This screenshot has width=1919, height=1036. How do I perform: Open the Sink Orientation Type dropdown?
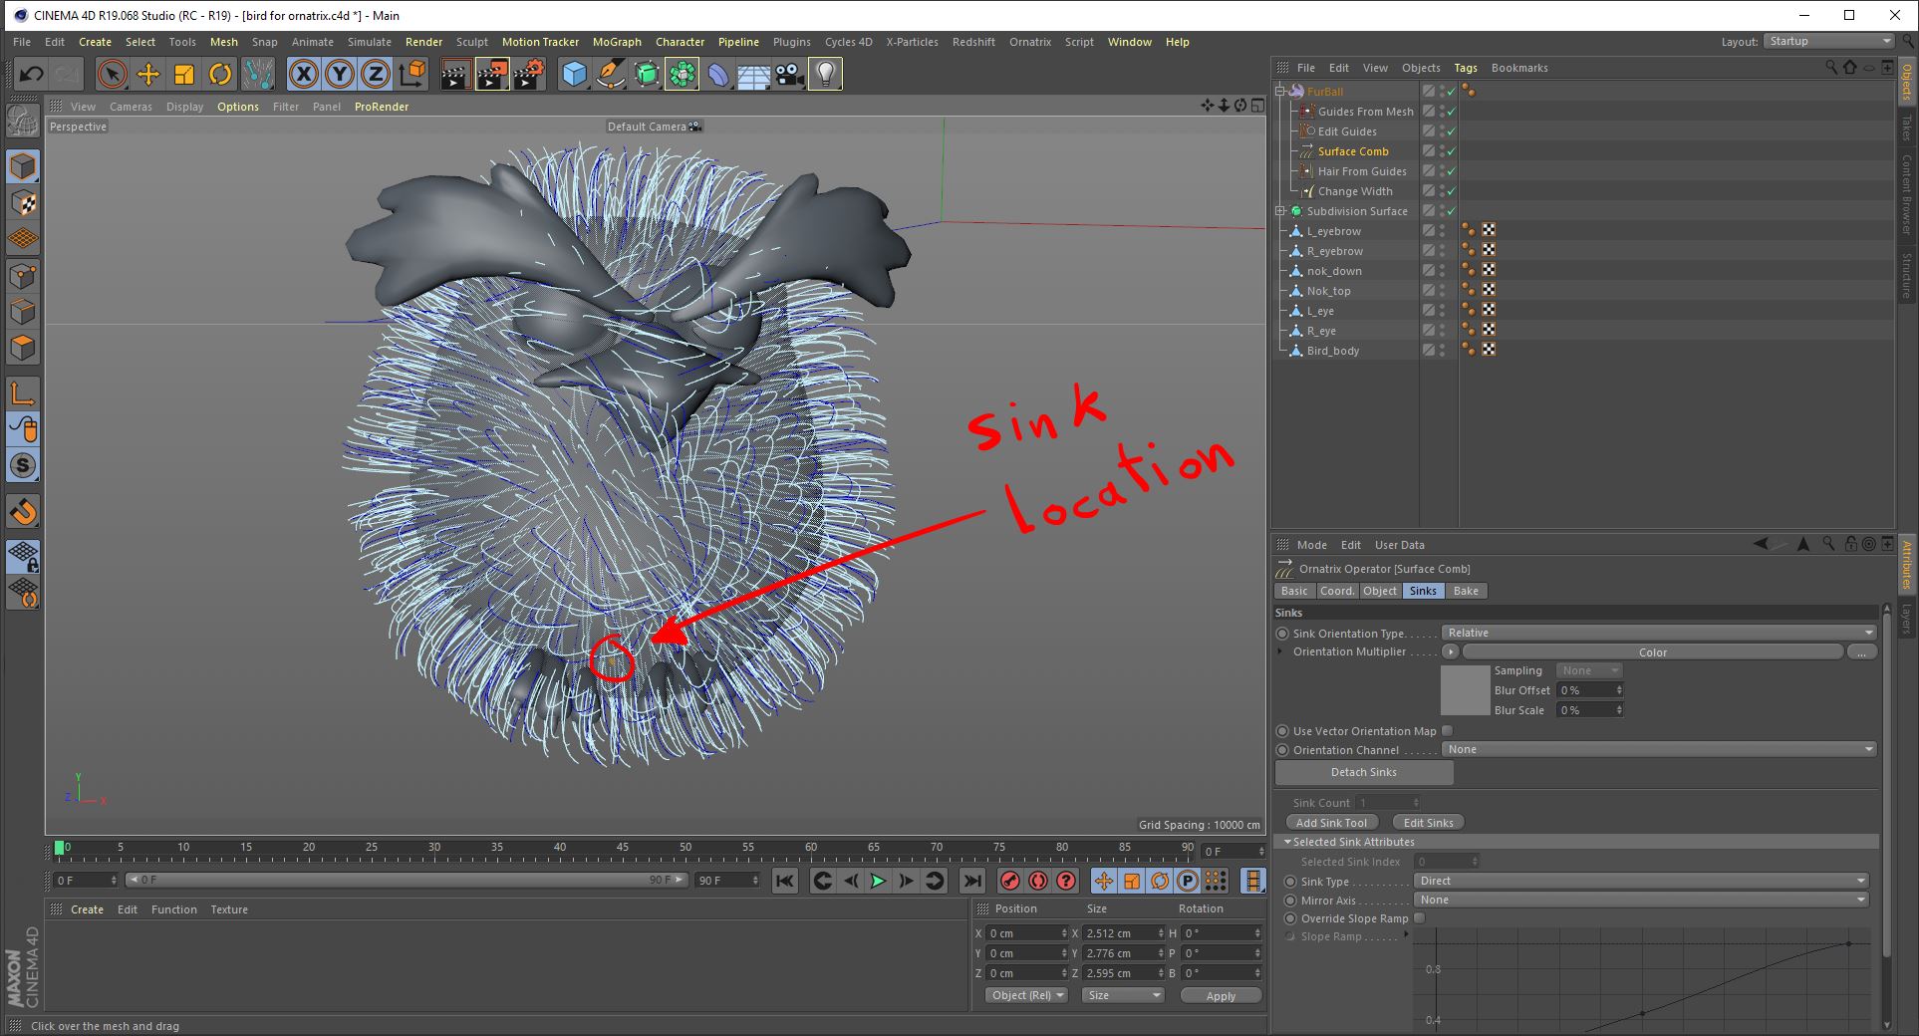[1659, 633]
